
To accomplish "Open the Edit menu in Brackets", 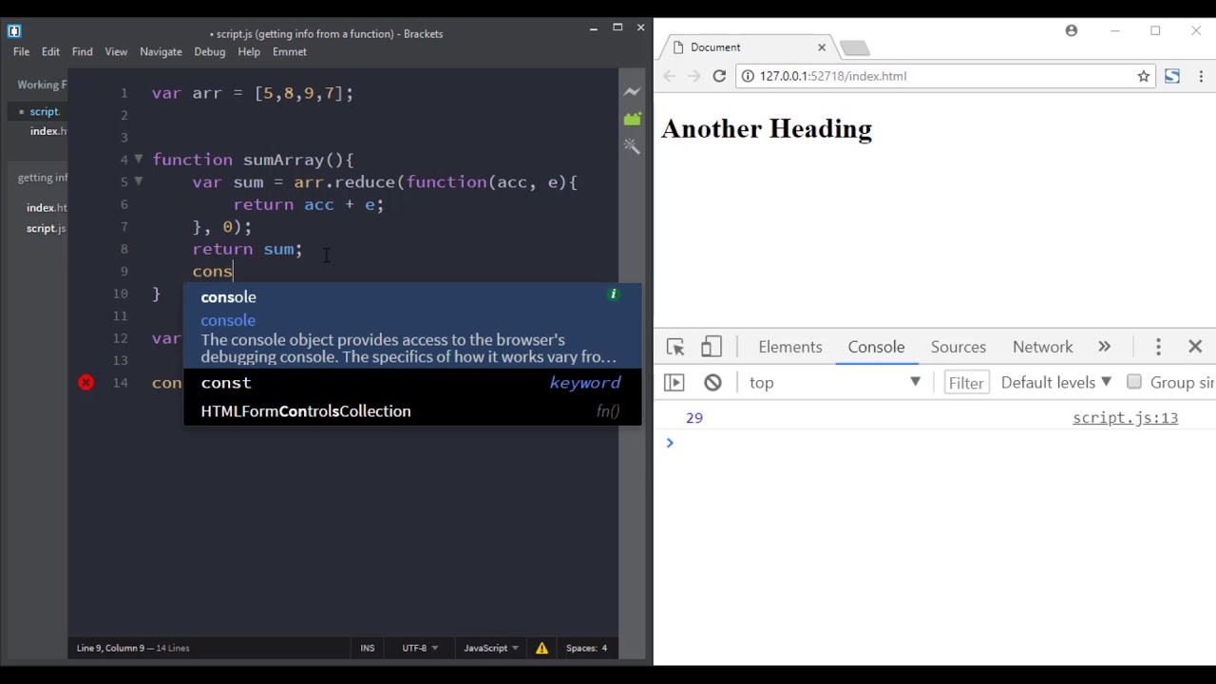I will pos(50,51).
